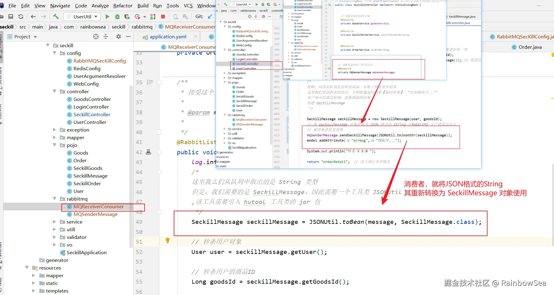This screenshot has width=554, height=295.
Task: Hide the Project panel with minus icon
Action: (128, 36)
